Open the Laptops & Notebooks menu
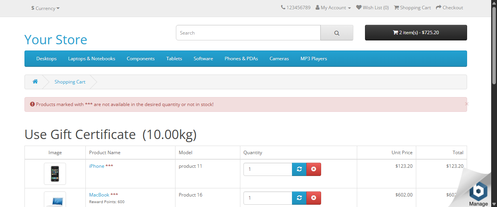The width and height of the screenshot is (497, 207). pyautogui.click(x=92, y=59)
